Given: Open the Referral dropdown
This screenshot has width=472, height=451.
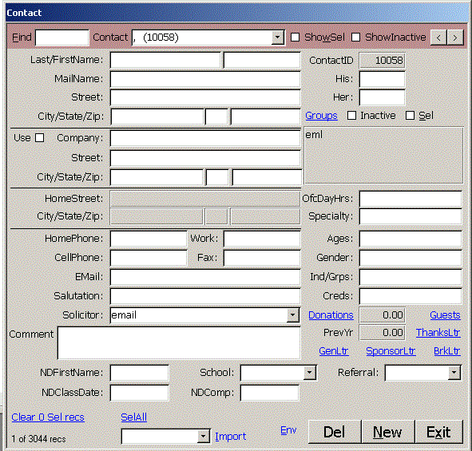Looking at the screenshot, I should (454, 373).
